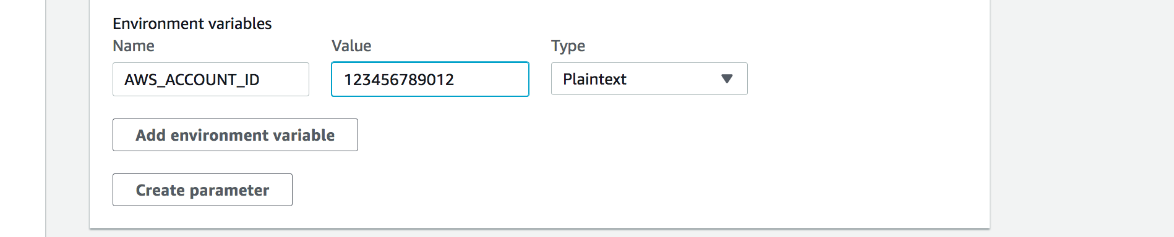Click the Create parameter button
Image resolution: width=1174 pixels, height=237 pixels.
click(202, 189)
